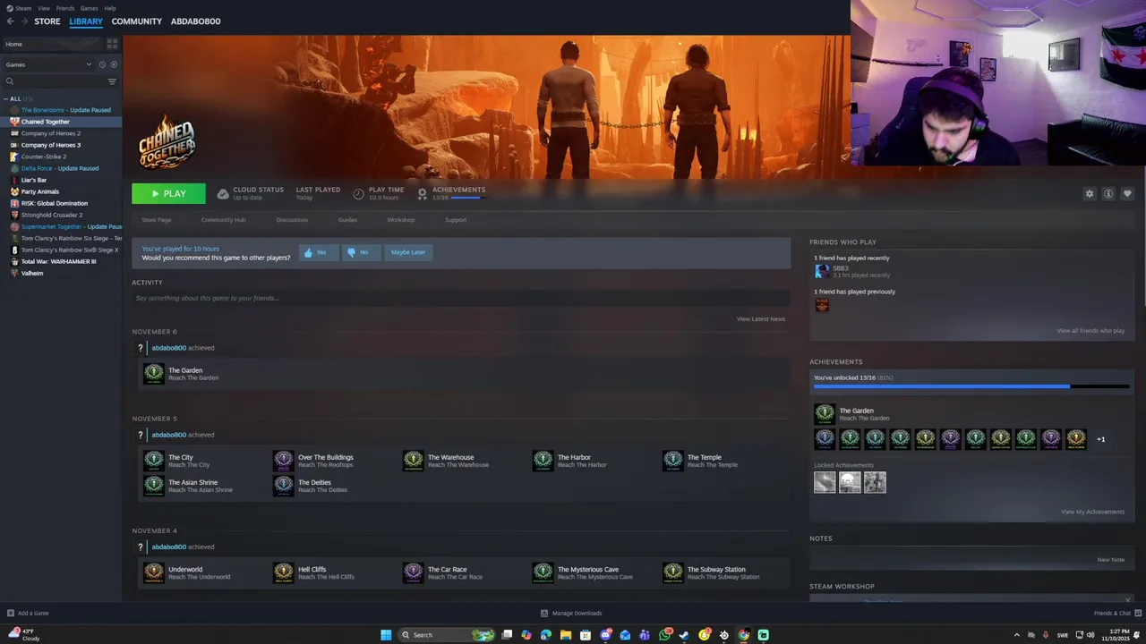Screen dimensions: 1146x644
Task: Click Add a Game plus icon
Action: tap(11, 614)
